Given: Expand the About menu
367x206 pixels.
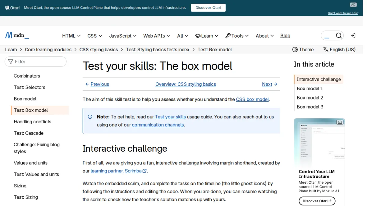Looking at the screenshot, I should [265, 36].
